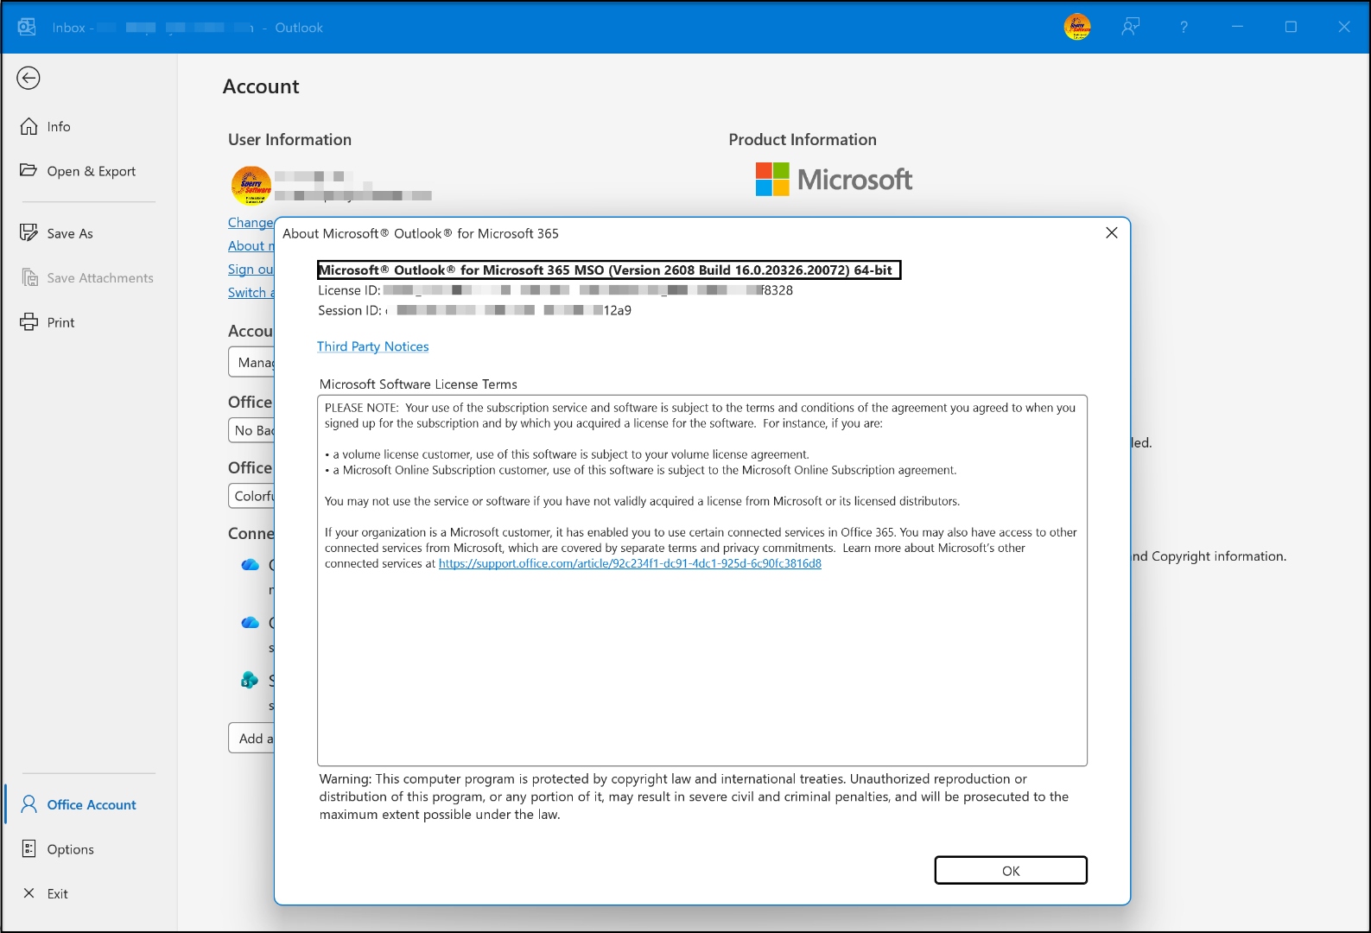
Task: Click the Change photo link
Action: [251, 223]
